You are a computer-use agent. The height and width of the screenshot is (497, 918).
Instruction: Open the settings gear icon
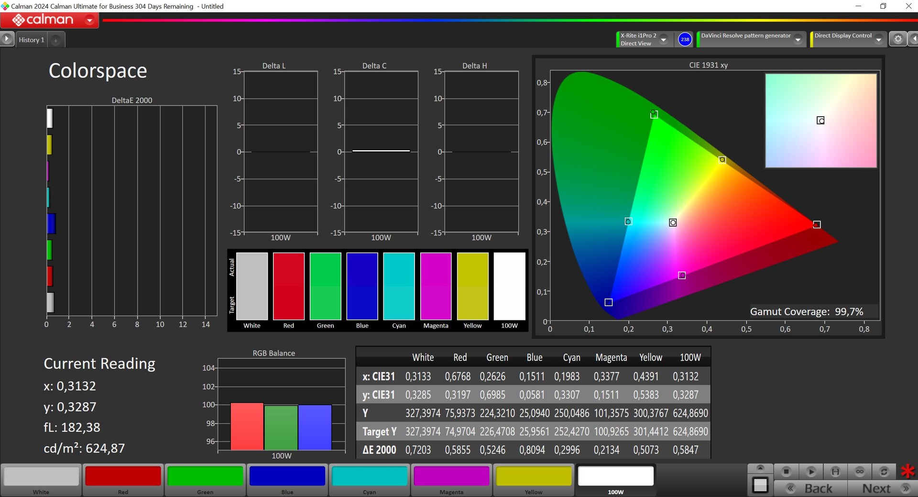[898, 39]
